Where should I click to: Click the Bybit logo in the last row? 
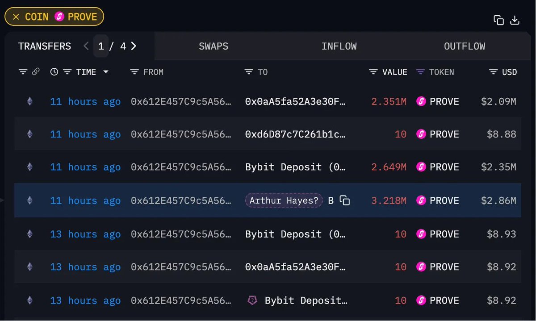coord(252,300)
